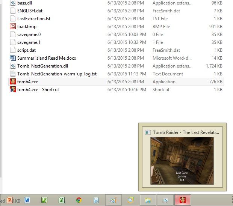Click the '776 KB' size cell
This screenshot has height=206, width=233.
point(216,82)
